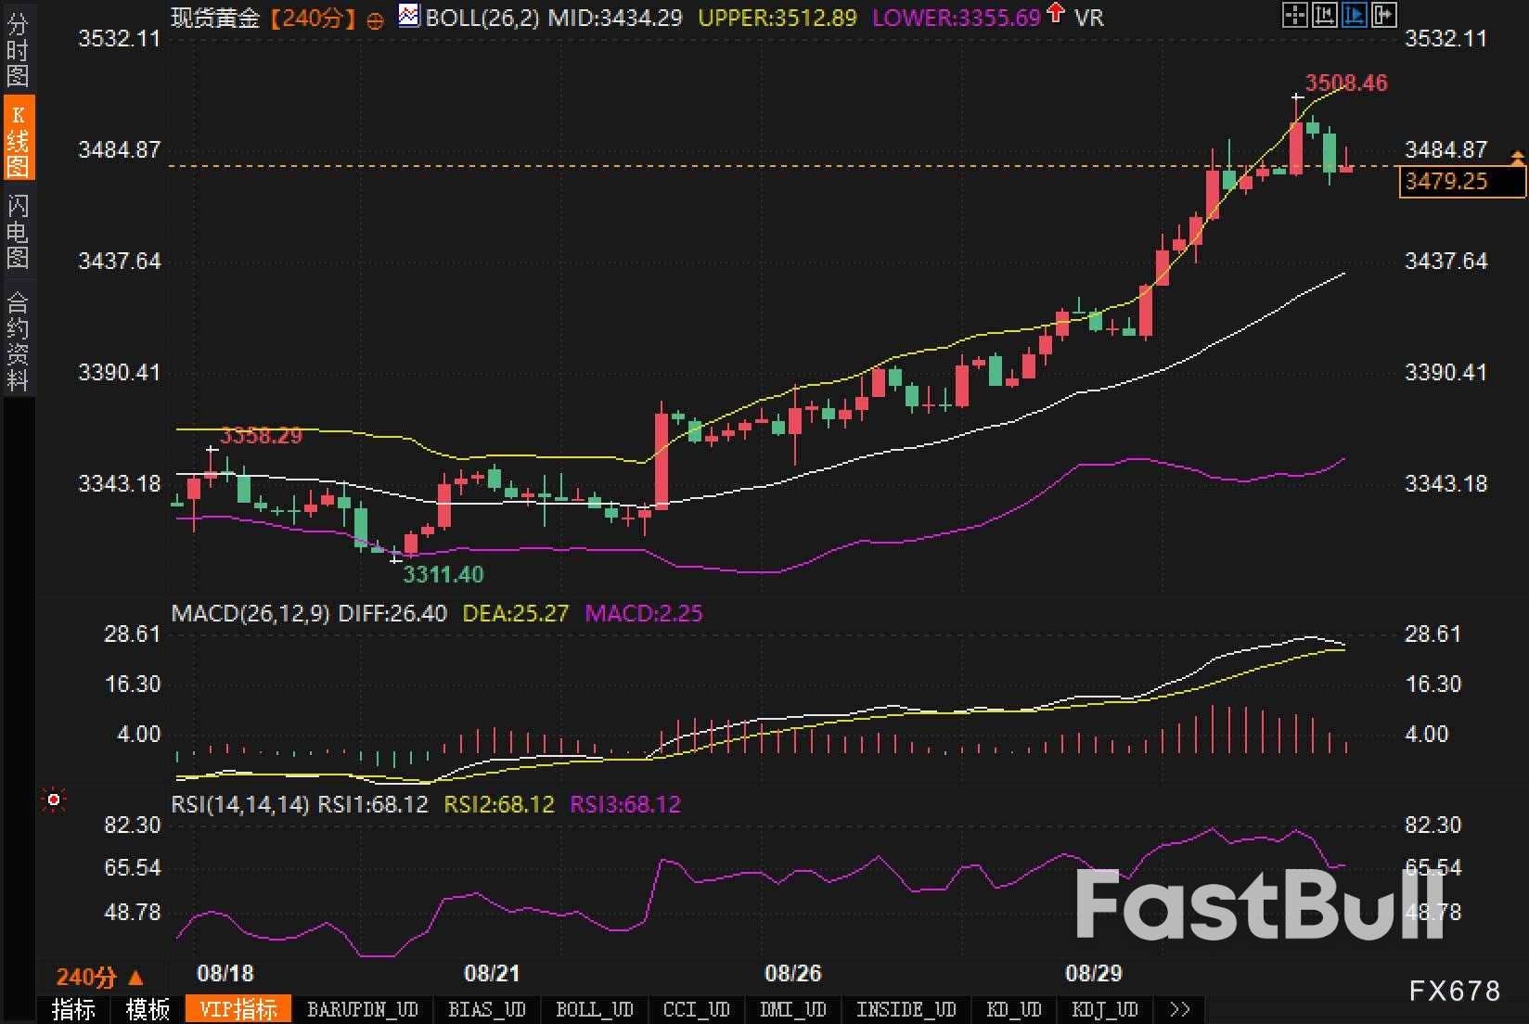Click the current price tag 3479.25
The width and height of the screenshot is (1529, 1024).
[x=1461, y=181]
